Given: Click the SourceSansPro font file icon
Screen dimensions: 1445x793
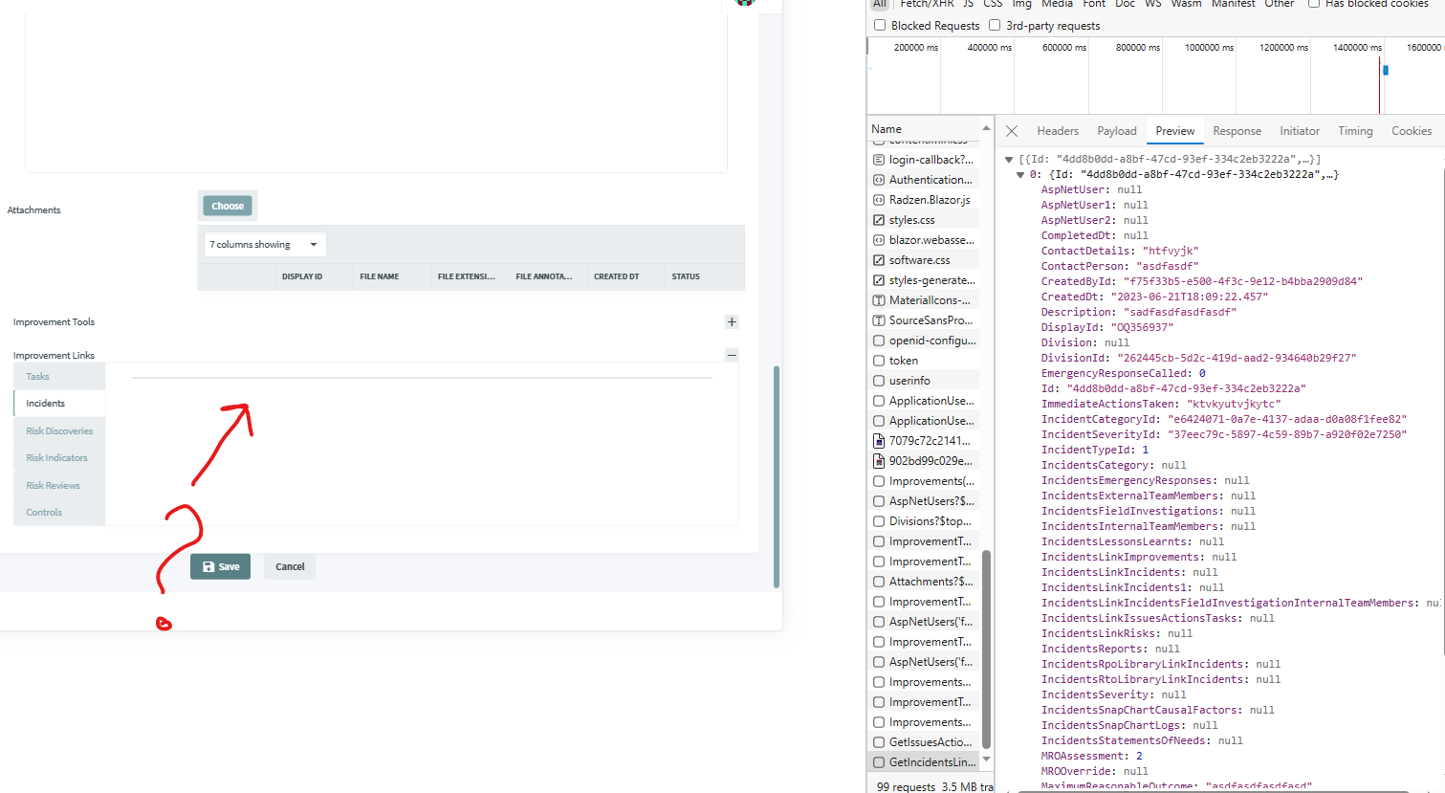Looking at the screenshot, I should point(879,320).
